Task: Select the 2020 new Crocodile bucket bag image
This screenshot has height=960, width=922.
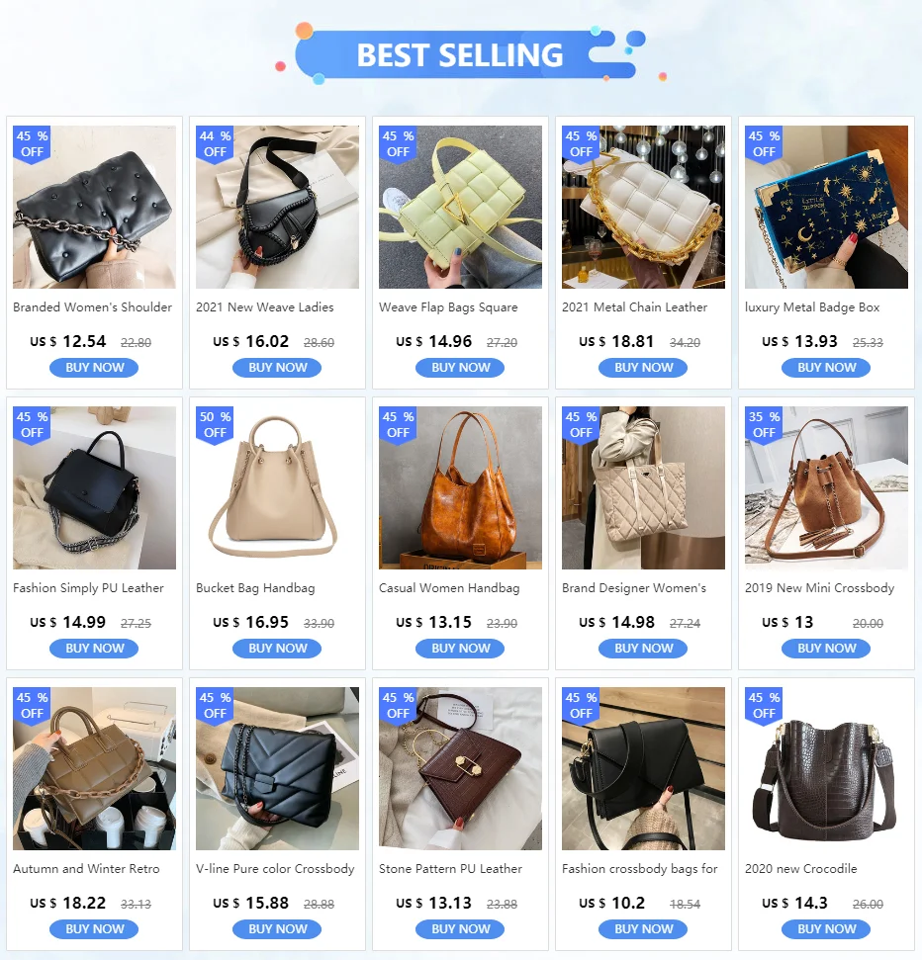Action: [x=826, y=768]
